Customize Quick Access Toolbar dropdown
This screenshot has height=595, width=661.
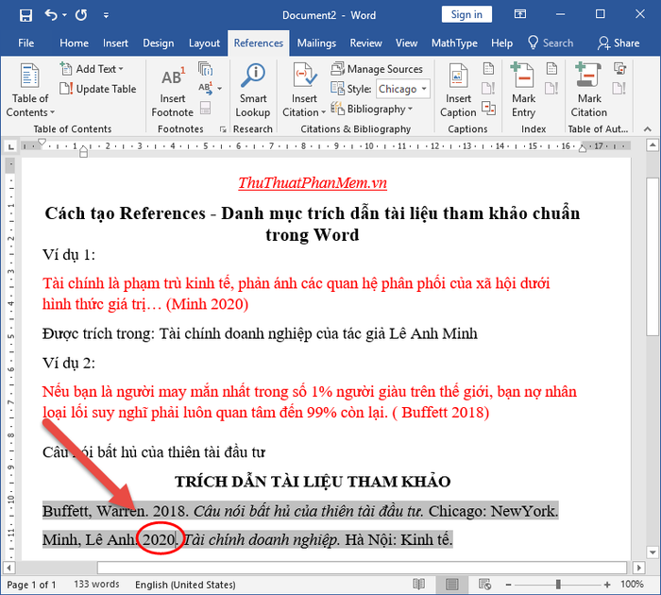point(106,16)
